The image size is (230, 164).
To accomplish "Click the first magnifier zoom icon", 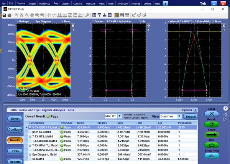I will click(x=16, y=16).
